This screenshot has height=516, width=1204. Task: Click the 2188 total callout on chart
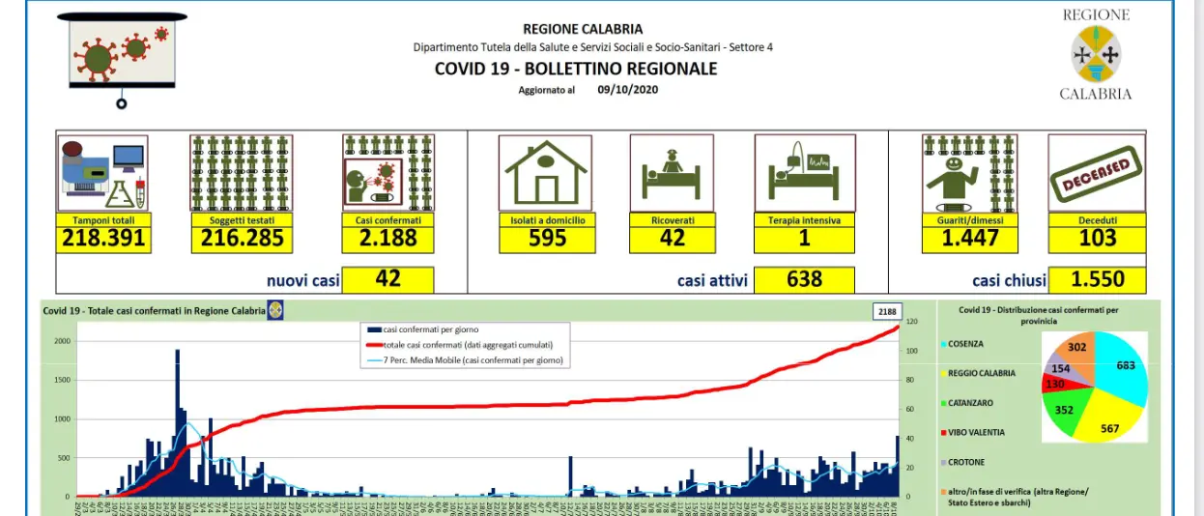pyautogui.click(x=887, y=311)
